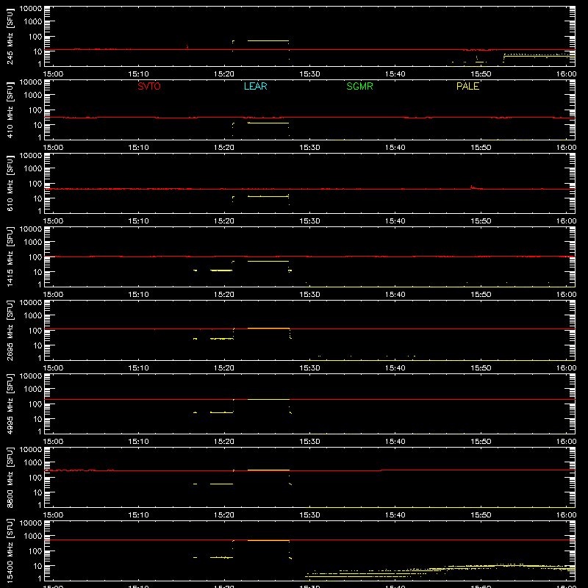Click 15:00 label under the 245 MHz plot
The width and height of the screenshot is (588, 588).
coord(53,74)
